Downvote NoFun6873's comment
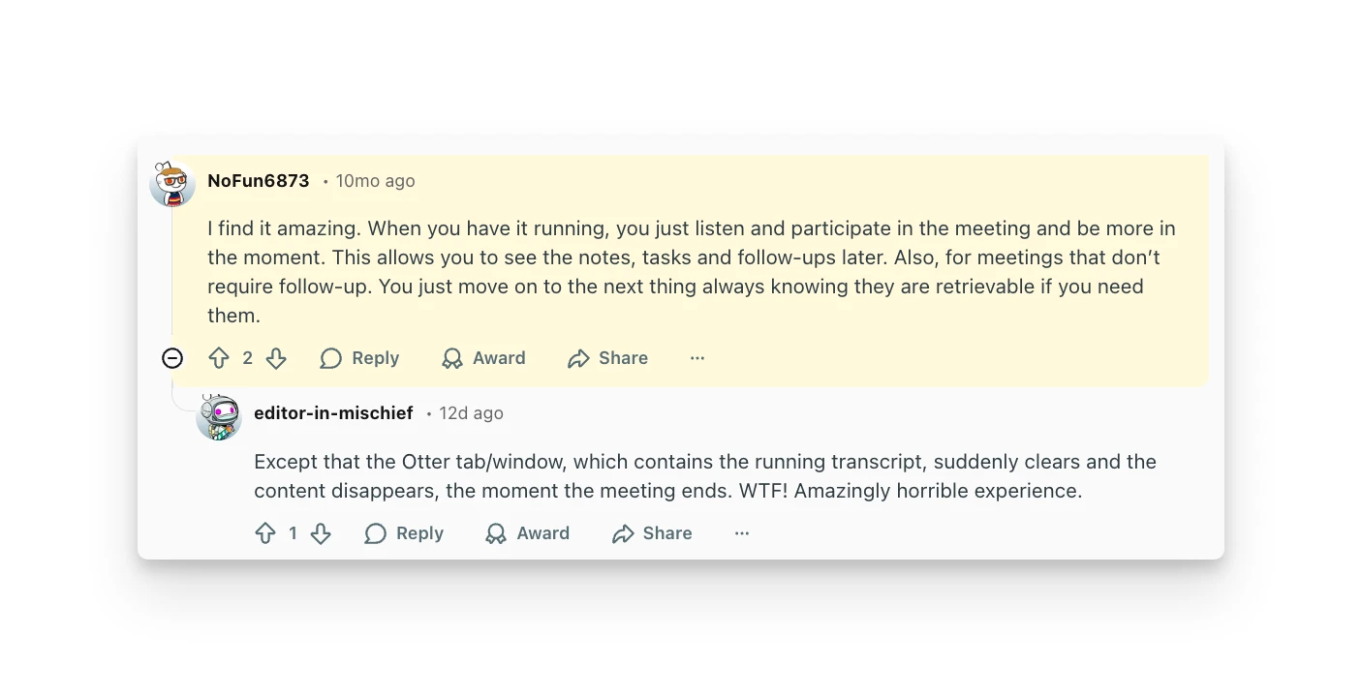Screen dimensions: 1362x697 click(276, 358)
